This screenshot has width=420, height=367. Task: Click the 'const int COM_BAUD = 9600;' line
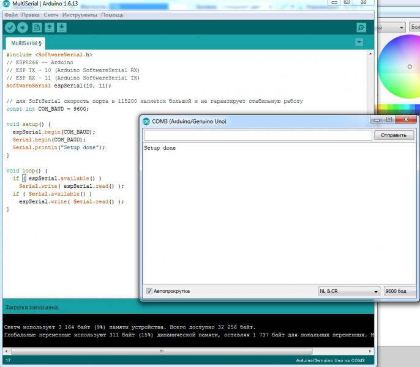[47, 109]
